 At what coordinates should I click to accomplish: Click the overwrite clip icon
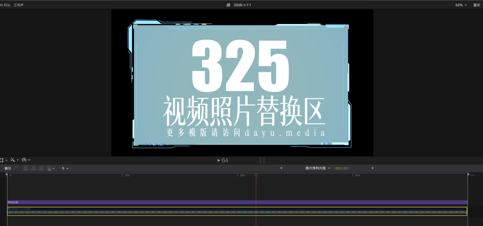pyautogui.click(x=49, y=168)
